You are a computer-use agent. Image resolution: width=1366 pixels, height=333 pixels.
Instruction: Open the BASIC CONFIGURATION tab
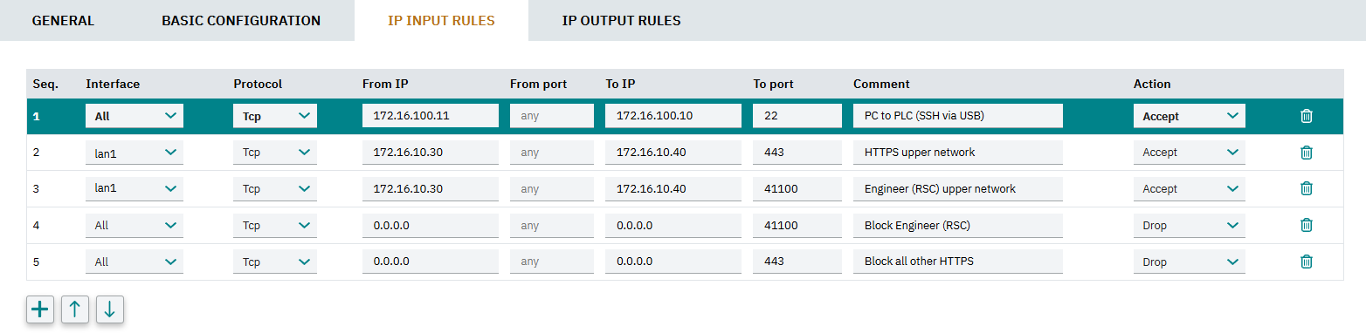(241, 20)
